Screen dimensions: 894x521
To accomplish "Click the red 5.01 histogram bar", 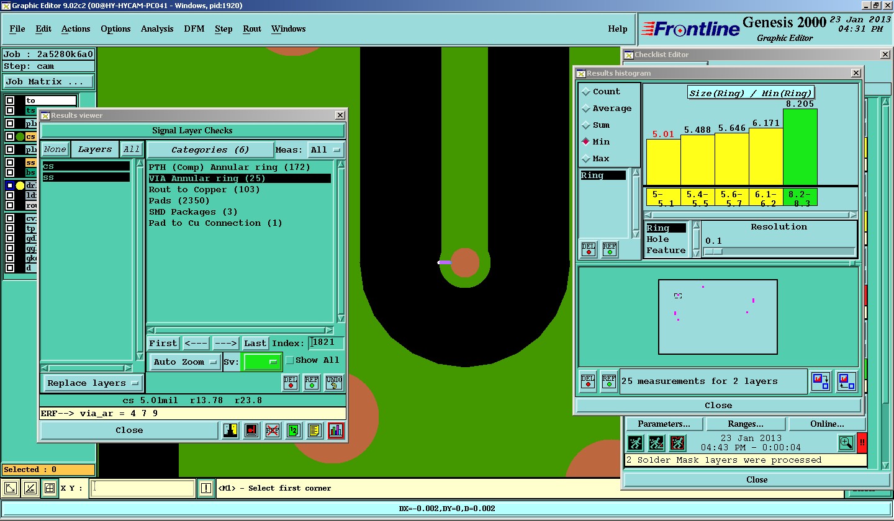I will click(x=663, y=162).
